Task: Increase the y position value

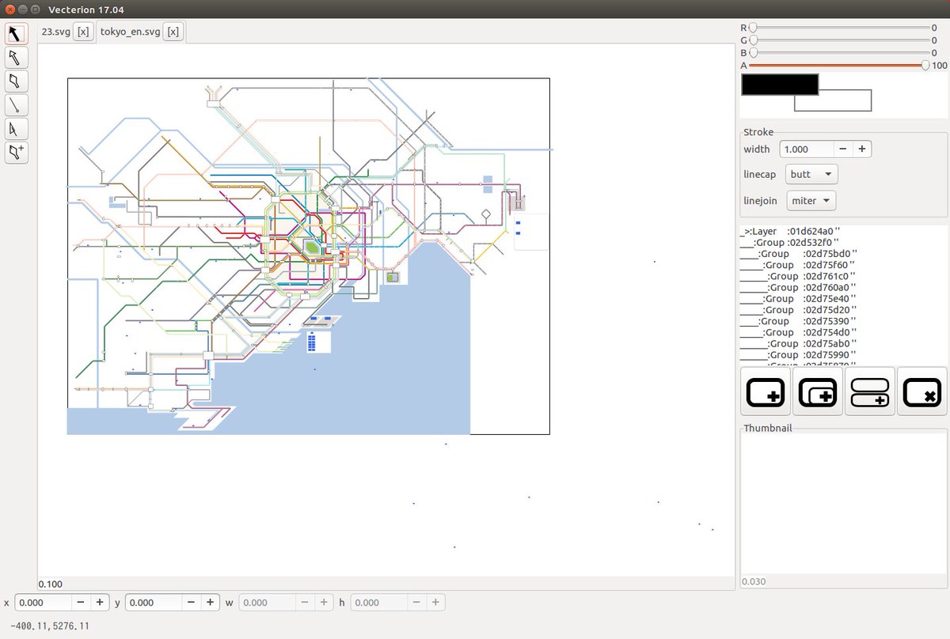Action: [x=211, y=603]
